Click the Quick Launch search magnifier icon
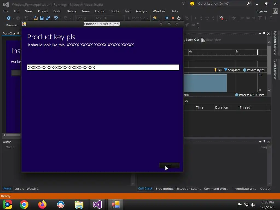Screen dimensions: 280x210 pyautogui.click(x=249, y=3)
